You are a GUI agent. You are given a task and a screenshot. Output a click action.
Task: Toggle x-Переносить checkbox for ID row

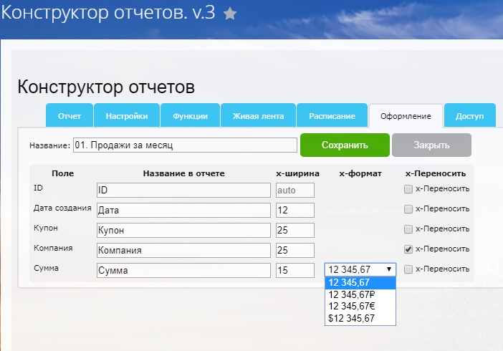pyautogui.click(x=408, y=190)
